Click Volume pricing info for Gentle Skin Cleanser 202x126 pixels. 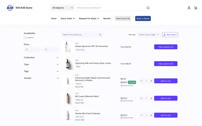127,118
